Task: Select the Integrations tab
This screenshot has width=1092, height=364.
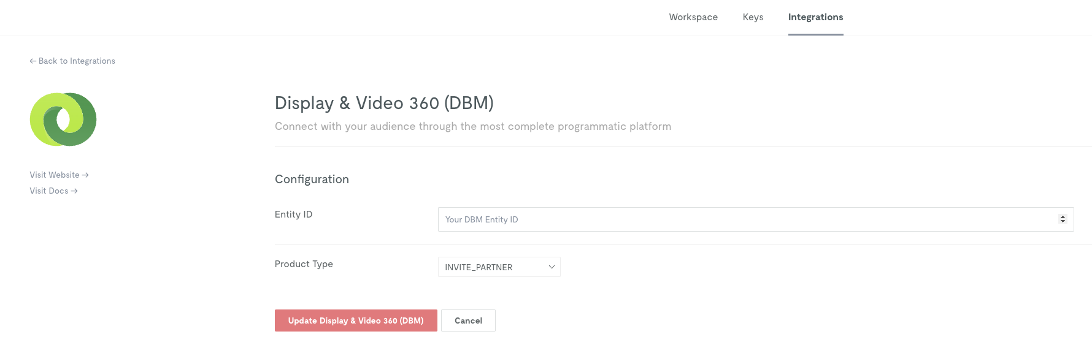Action: pos(815,17)
